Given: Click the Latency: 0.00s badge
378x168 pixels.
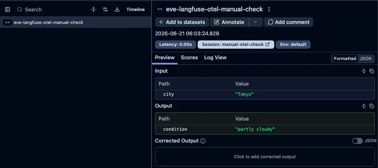Looking at the screenshot, I should coord(176,44).
